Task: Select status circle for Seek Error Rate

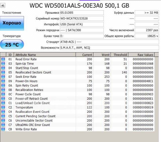Action: point(3,77)
